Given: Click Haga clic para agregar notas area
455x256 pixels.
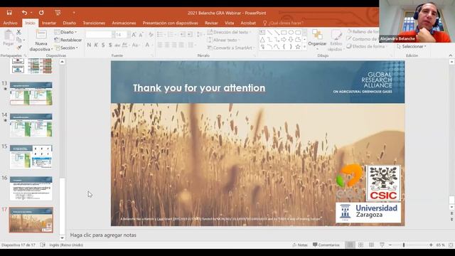Looking at the screenshot, I should (103, 235).
